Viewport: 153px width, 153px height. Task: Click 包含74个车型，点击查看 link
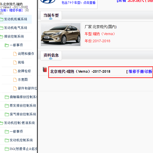(78, 3)
